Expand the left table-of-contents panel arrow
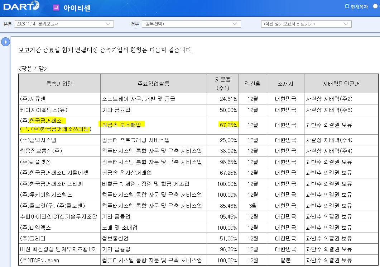The width and height of the screenshot is (380, 267). (x=5, y=42)
